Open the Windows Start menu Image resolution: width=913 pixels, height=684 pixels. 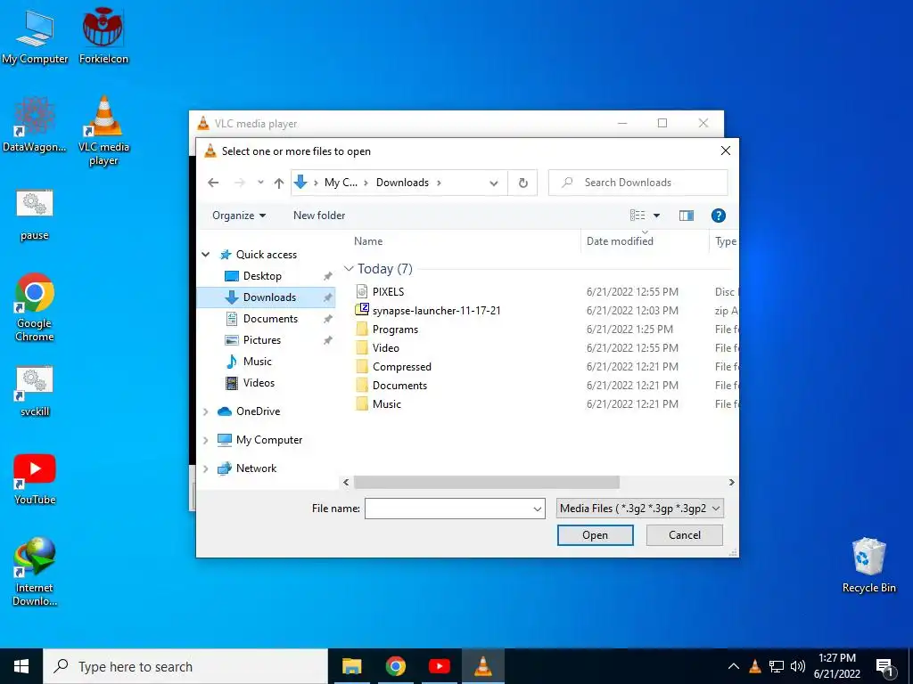pos(21,666)
